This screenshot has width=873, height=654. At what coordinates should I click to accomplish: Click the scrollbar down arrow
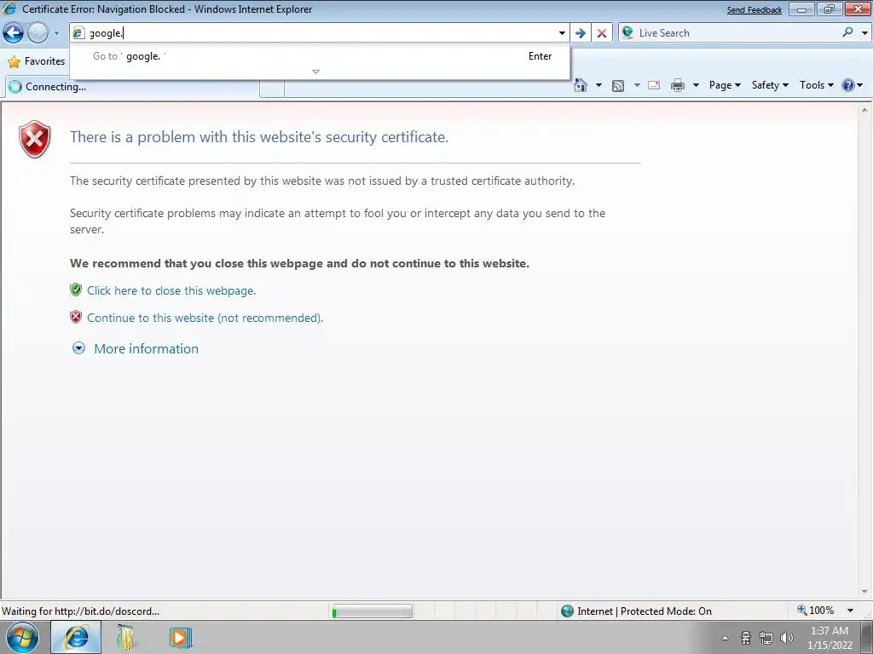(x=864, y=592)
